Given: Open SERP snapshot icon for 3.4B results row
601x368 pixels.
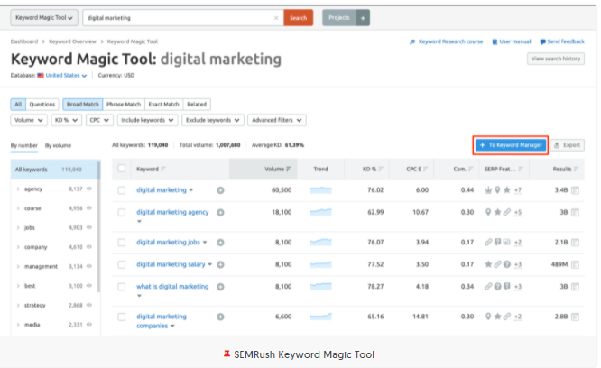Looking at the screenshot, I should (575, 190).
